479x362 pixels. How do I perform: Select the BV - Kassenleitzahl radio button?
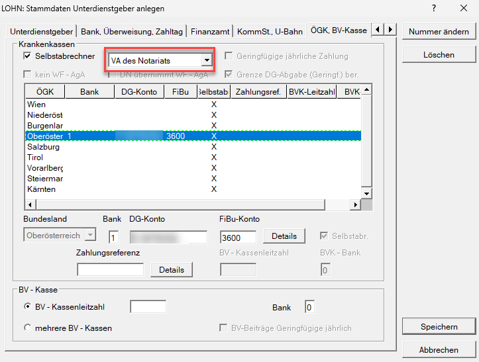click(27, 307)
